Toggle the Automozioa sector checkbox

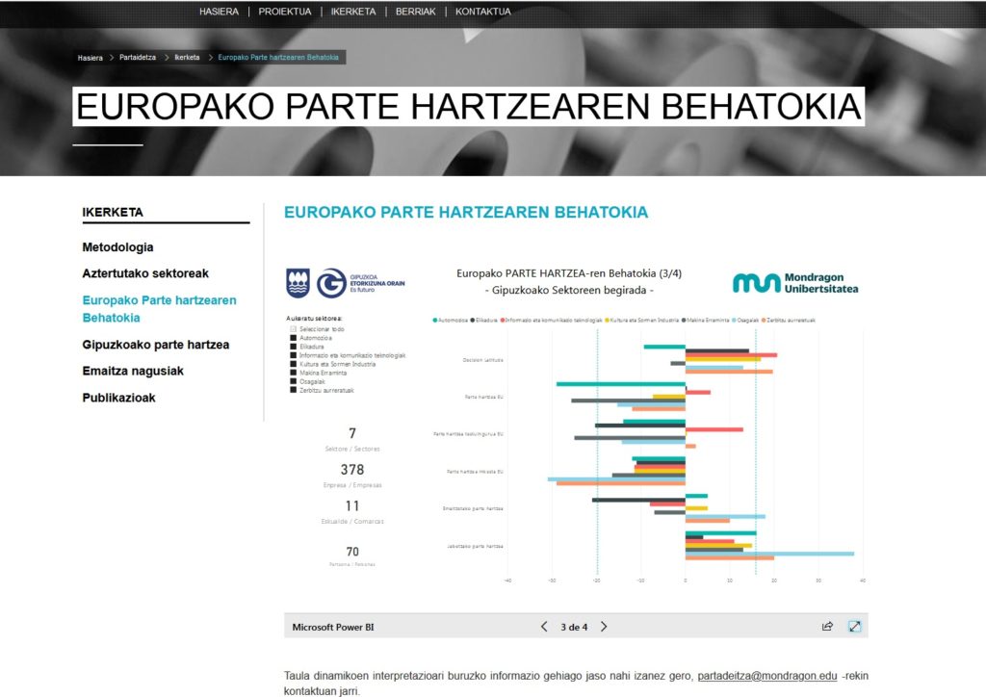293,338
